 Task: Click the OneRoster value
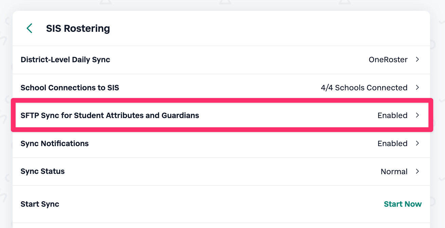[388, 60]
